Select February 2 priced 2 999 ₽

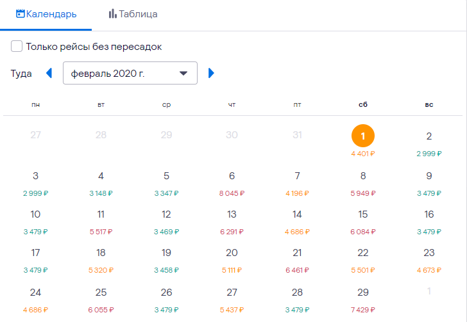coord(429,143)
